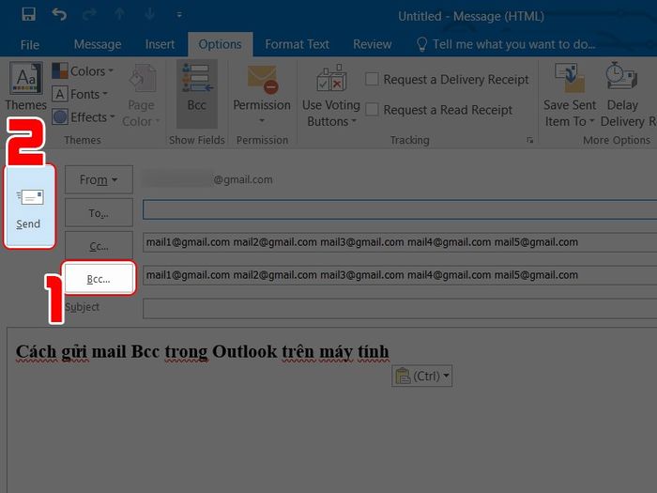
Task: Click inside the Cc recipients field
Action: pos(400,242)
